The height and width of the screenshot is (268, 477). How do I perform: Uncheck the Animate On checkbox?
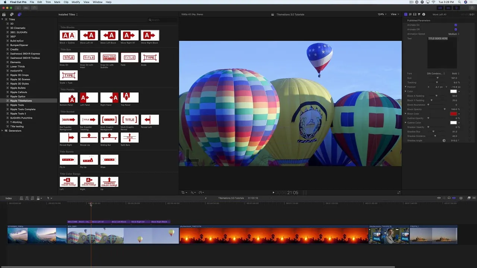click(x=455, y=25)
